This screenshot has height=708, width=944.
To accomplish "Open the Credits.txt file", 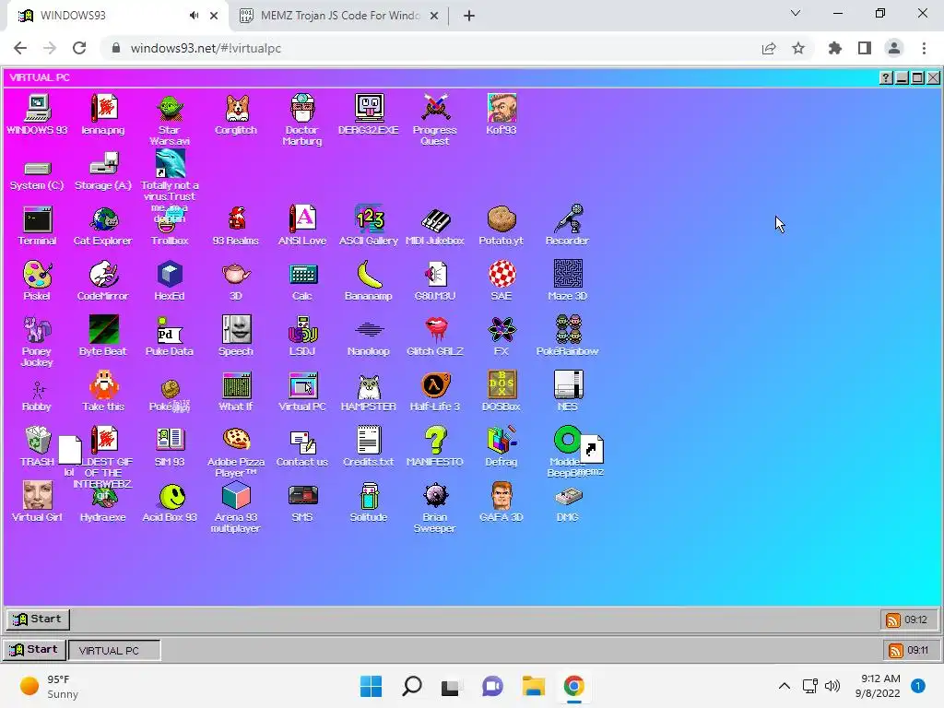I will click(369, 440).
